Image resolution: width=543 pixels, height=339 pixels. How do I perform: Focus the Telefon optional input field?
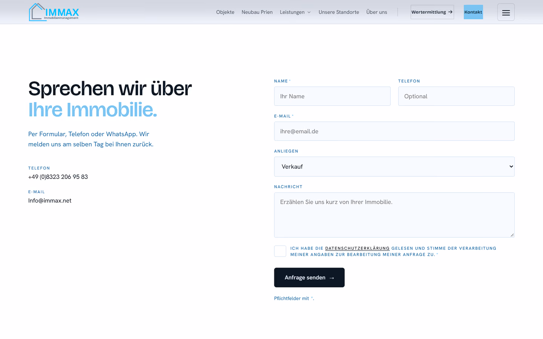(456, 96)
